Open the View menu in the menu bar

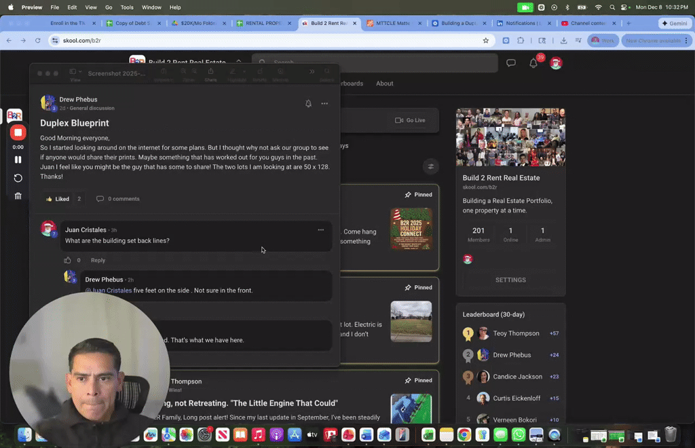(x=91, y=7)
